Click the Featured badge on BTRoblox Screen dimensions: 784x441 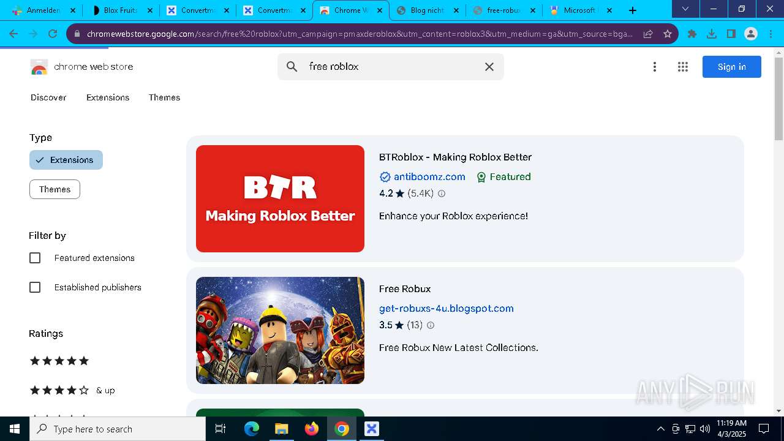[x=503, y=176]
